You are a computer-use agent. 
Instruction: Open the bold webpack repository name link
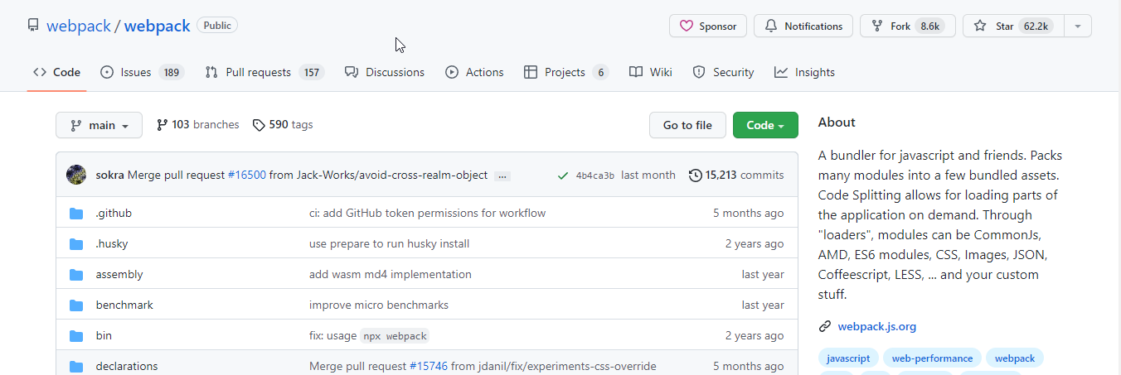158,26
